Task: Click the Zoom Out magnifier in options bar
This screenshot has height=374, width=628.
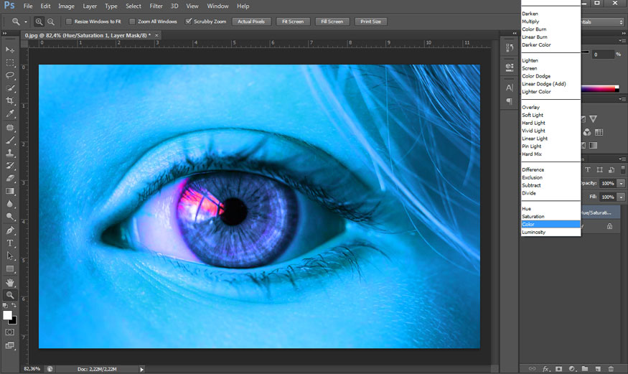Action: pyautogui.click(x=51, y=22)
